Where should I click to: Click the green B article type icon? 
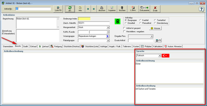coord(117,21)
